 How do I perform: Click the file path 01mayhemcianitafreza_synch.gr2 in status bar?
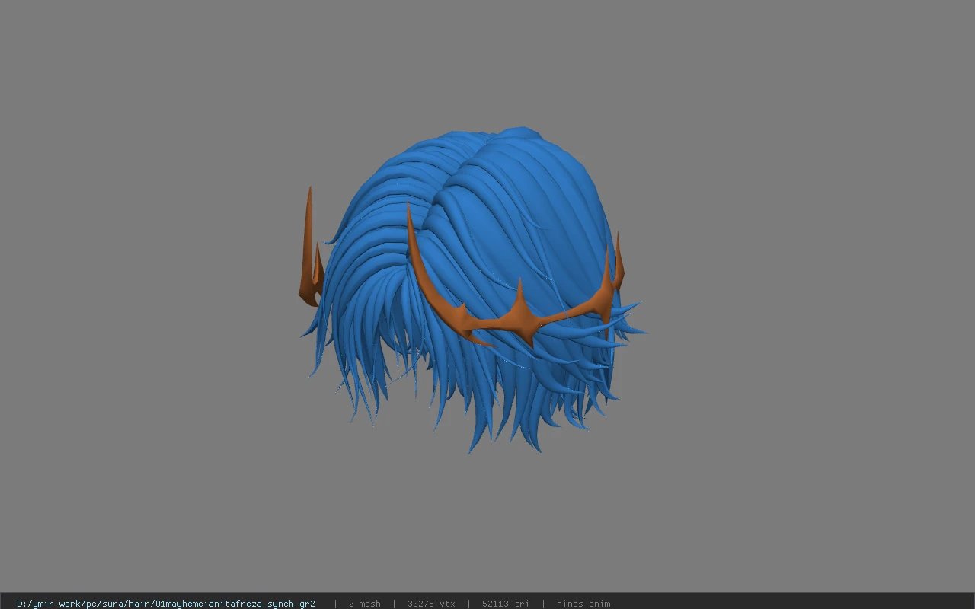click(166, 604)
